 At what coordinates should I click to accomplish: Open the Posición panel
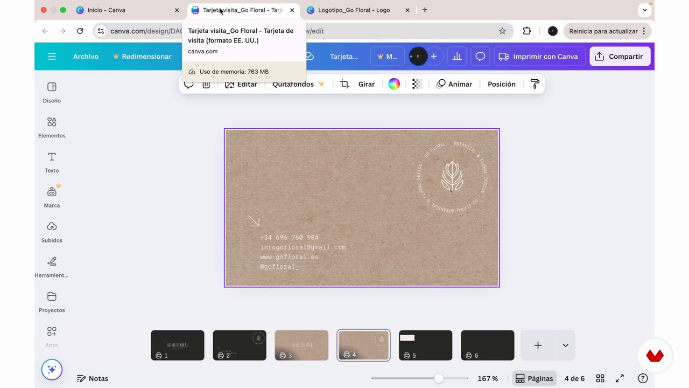pyautogui.click(x=502, y=84)
